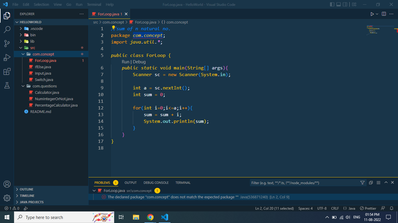Maximize the panel size with chevron up
Image resolution: width=398 pixels, height=223 pixels.
[386, 183]
